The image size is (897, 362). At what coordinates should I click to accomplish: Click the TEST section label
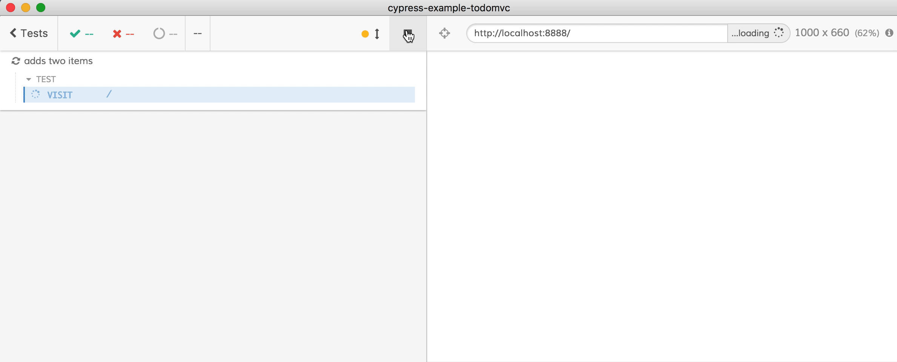coord(46,79)
